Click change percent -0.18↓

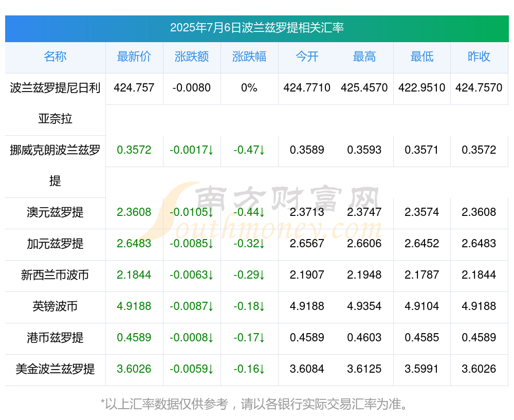249,306
